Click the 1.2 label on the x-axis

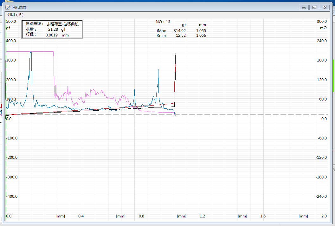(202, 216)
